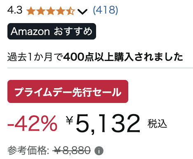193x159 pixels.
Task: Click the third orange rating star
Action: tap(51, 11)
